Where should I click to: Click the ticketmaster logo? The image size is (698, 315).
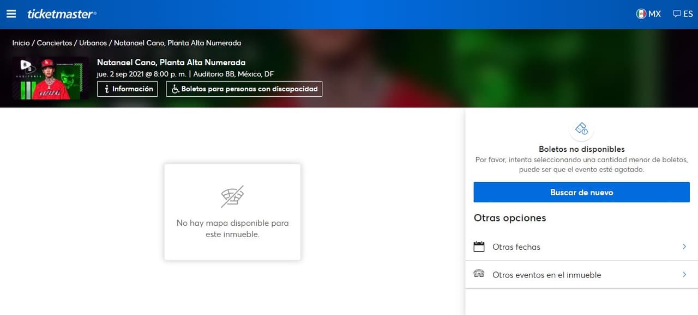(x=62, y=14)
